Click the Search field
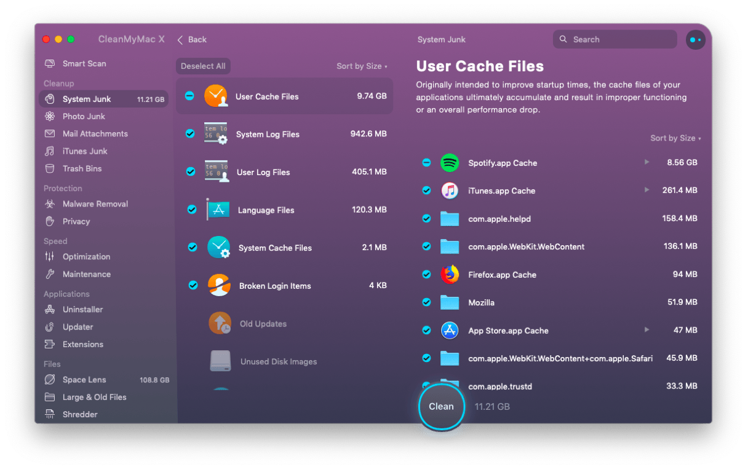Image resolution: width=748 pixels, height=467 pixels. (x=615, y=39)
